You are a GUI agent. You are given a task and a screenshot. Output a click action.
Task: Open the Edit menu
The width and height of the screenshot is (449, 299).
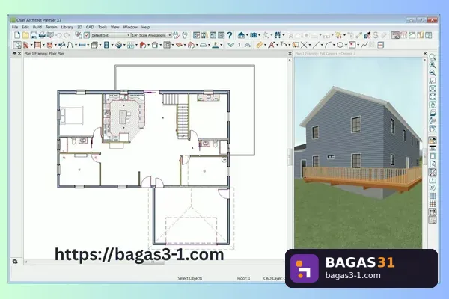pyautogui.click(x=25, y=27)
